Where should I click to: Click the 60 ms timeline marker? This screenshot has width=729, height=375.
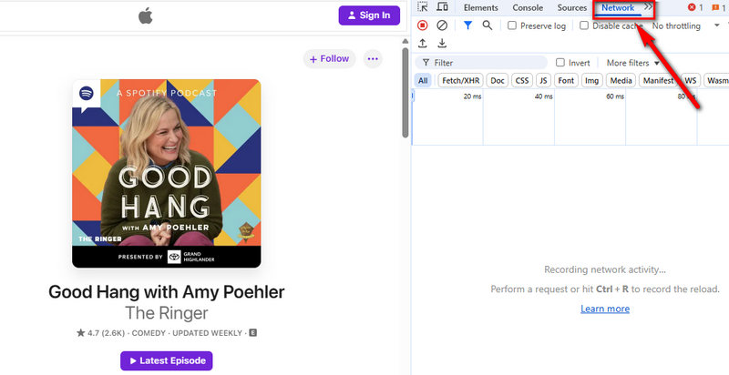pyautogui.click(x=615, y=96)
